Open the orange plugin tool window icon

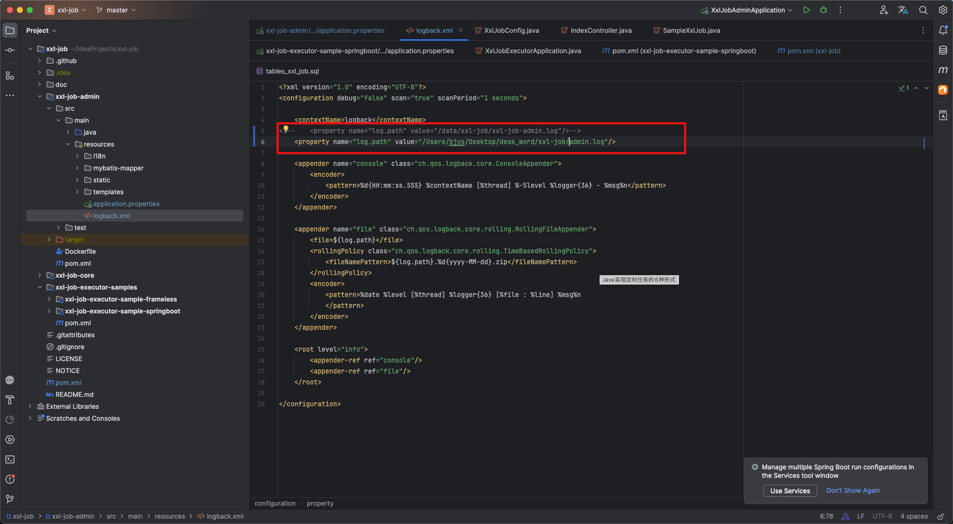(x=943, y=90)
